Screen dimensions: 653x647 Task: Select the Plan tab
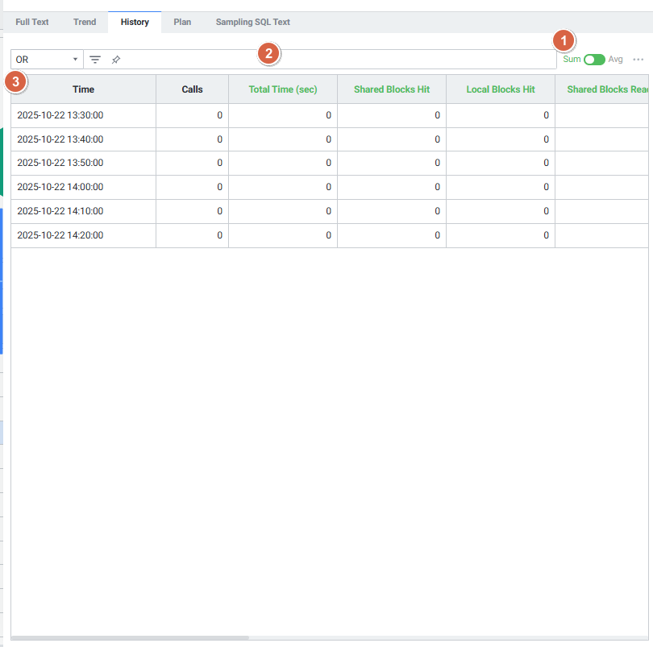(182, 22)
